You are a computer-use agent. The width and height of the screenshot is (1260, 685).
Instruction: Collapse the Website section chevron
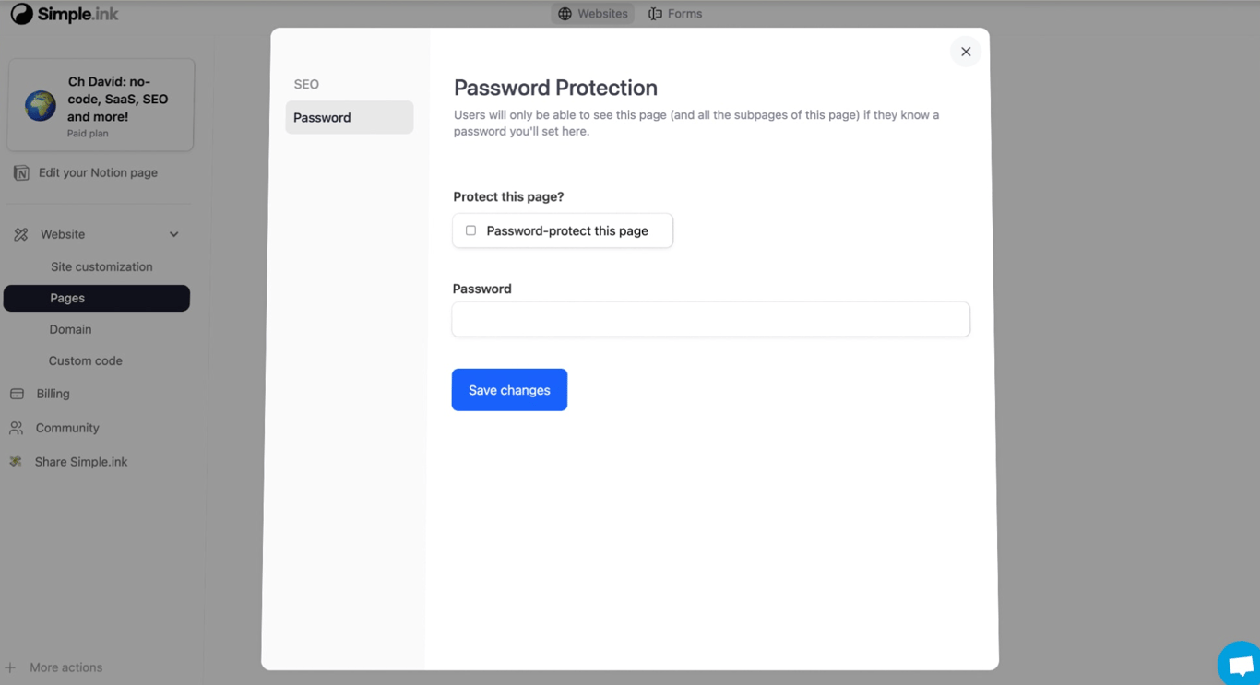pos(173,234)
